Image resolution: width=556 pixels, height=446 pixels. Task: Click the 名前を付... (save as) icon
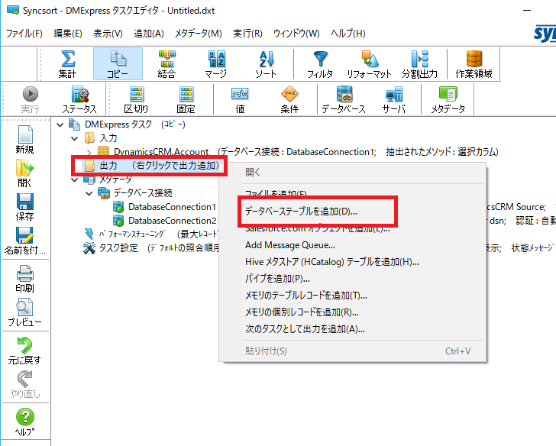pyautogui.click(x=24, y=241)
